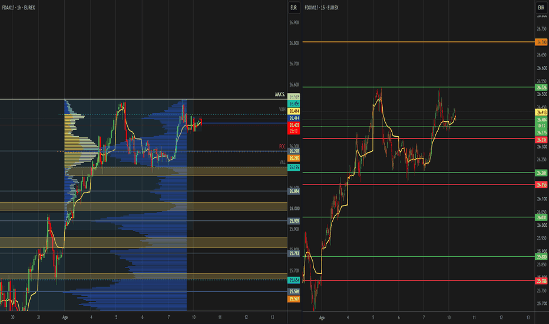Click the FDAX1! 1h EUREX symbol title
The image size is (549, 324).
point(19,8)
